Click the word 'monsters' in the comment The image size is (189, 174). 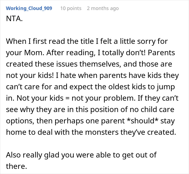tap(102, 132)
